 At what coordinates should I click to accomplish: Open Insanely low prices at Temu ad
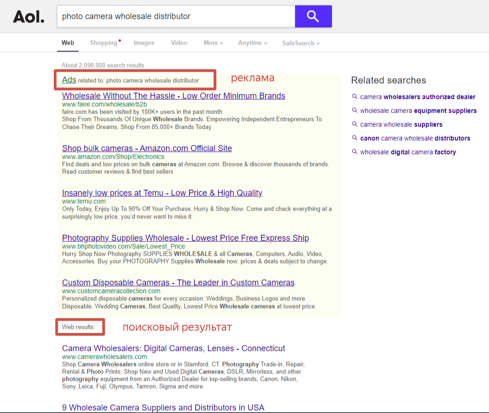coord(162,193)
